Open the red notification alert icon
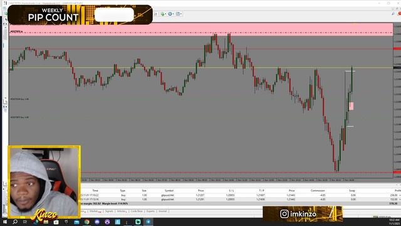The width and height of the screenshot is (401, 226). (399, 13)
